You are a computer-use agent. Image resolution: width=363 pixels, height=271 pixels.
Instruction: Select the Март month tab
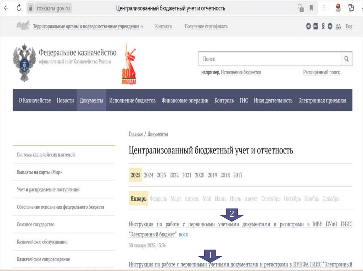pos(176,199)
